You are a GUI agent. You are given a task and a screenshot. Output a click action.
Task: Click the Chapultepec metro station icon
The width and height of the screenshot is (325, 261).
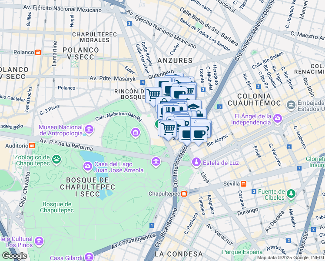185,194
